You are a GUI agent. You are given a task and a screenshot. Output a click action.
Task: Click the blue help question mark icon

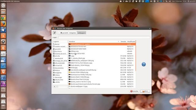pyautogui.click(x=144, y=64)
